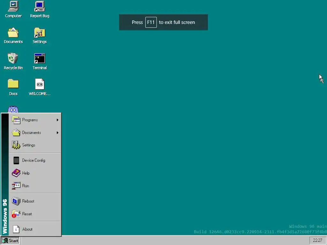Choose Documents in the Start menu

coord(35,132)
